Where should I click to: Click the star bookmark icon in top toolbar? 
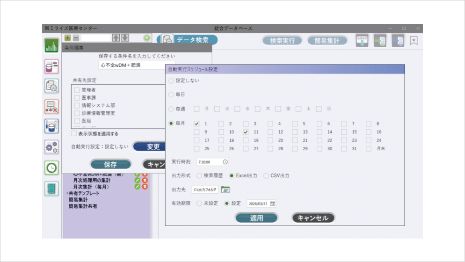pos(414,41)
